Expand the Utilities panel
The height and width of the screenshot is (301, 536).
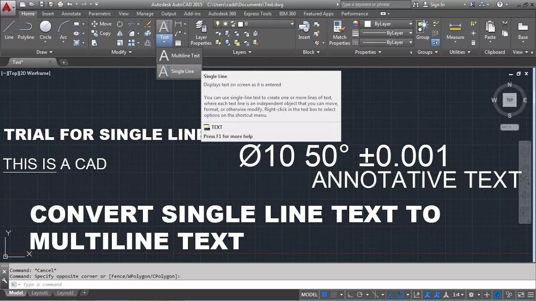point(459,52)
